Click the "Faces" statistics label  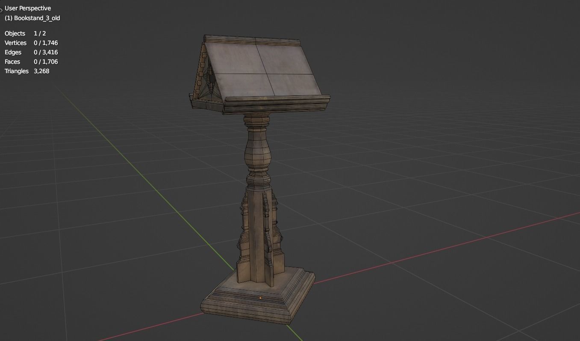[x=12, y=62]
